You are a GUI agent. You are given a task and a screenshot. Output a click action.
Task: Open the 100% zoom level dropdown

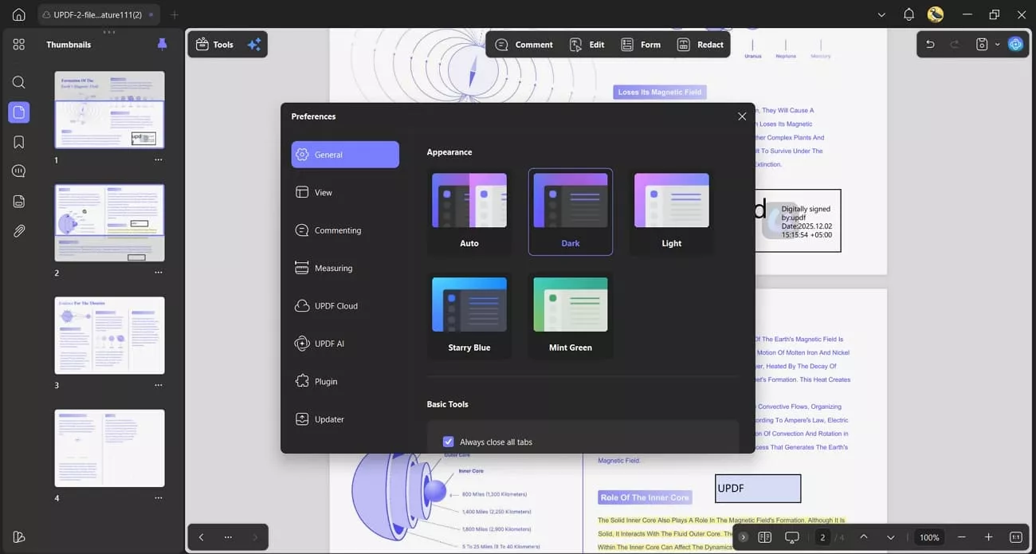(929, 537)
